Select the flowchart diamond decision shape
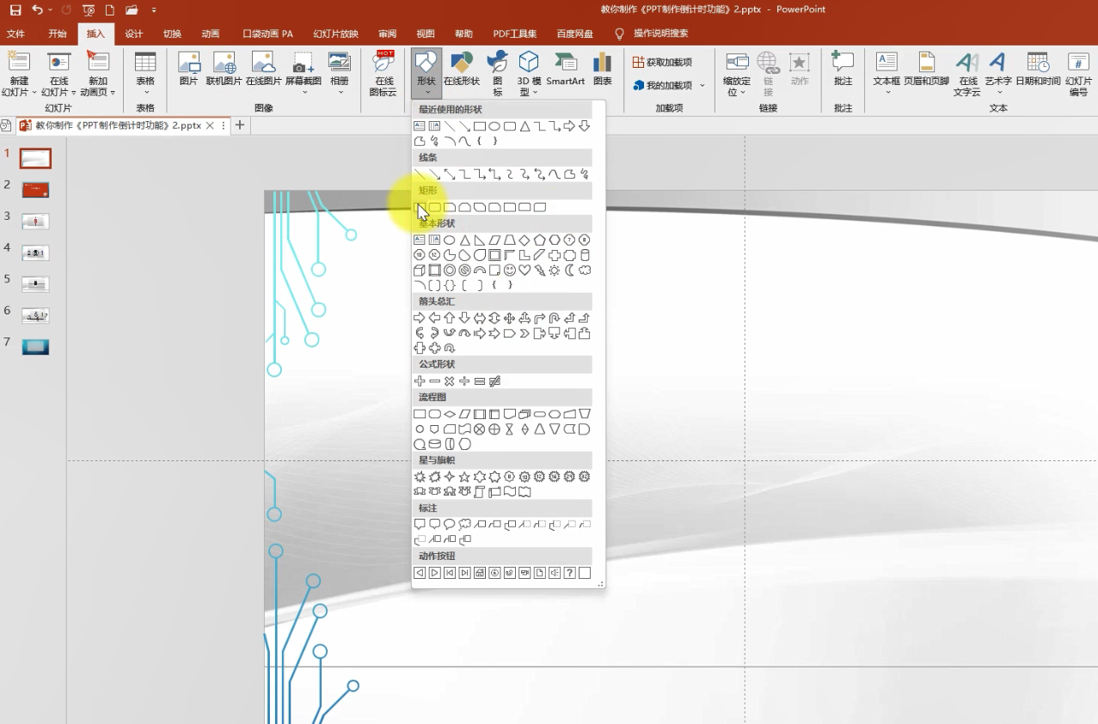Viewport: 1098px width, 724px height. click(450, 414)
